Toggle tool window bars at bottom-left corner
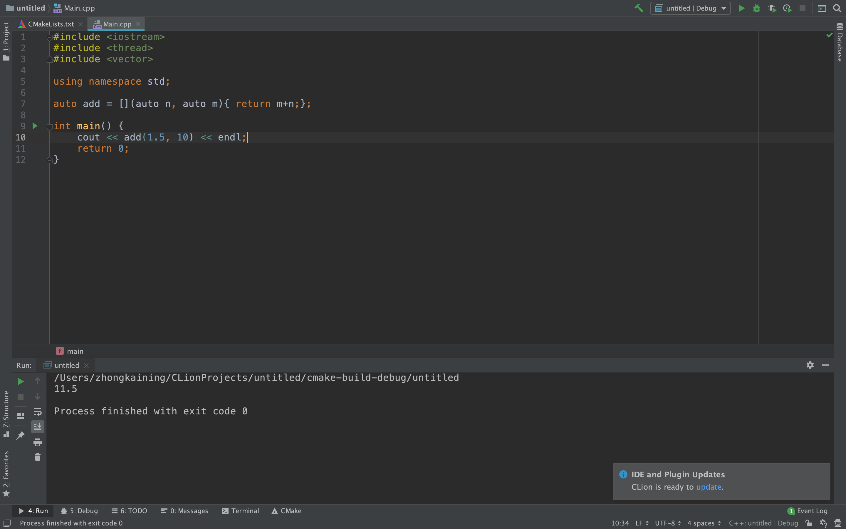Image resolution: width=846 pixels, height=529 pixels. pos(7,523)
